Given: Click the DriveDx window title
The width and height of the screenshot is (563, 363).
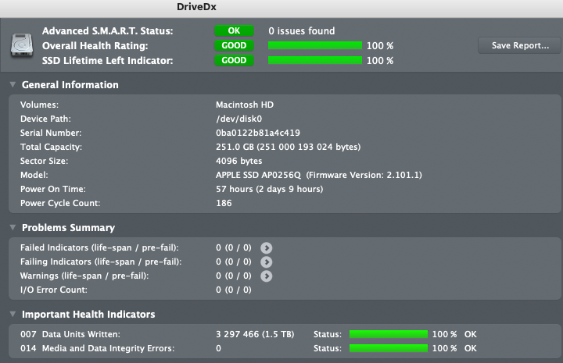Looking at the screenshot, I should pos(281,8).
